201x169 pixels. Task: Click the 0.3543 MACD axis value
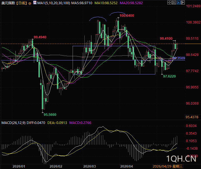(x=191, y=133)
